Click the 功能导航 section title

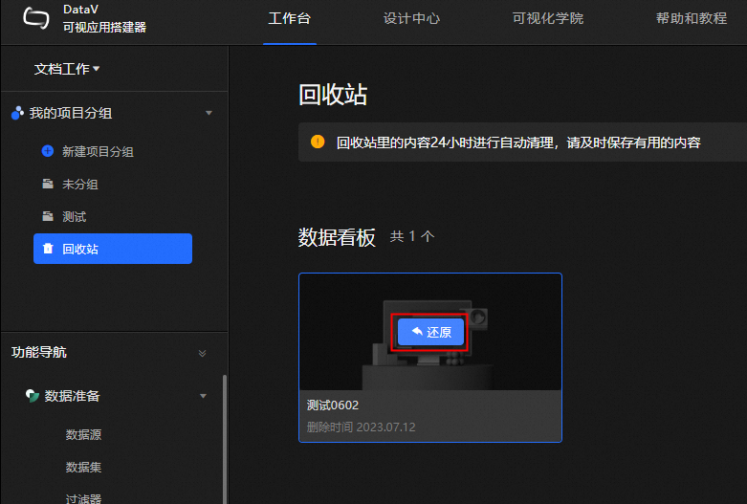point(39,352)
